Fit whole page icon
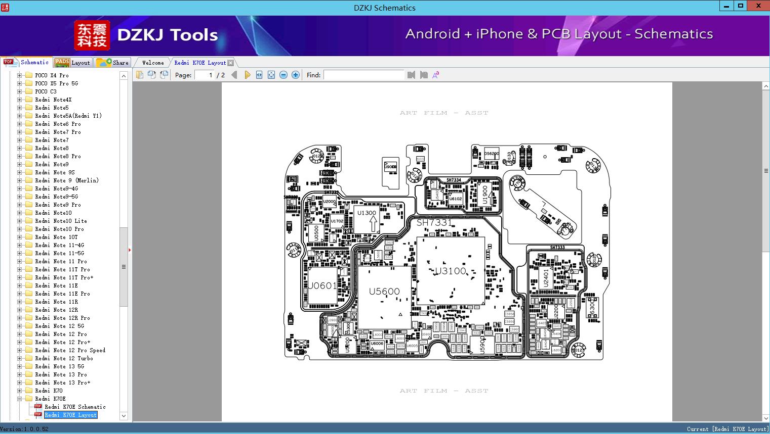770x434 pixels. pos(271,75)
